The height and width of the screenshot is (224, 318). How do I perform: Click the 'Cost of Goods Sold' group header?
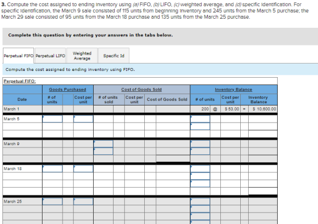(141, 90)
